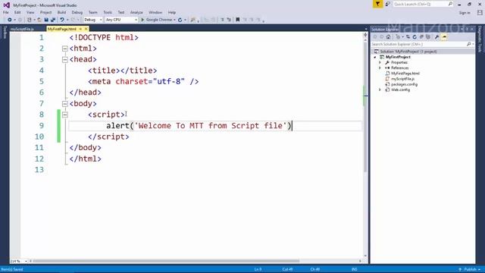Viewport: 485px width, 273px height.
Task: Collapse the script tag outlining region
Action: [x=64, y=115]
